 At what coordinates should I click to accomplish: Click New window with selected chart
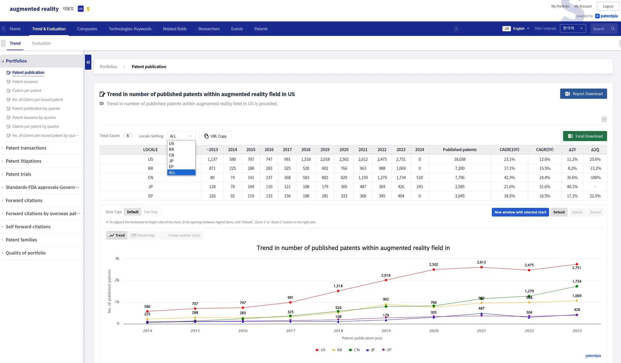point(520,212)
